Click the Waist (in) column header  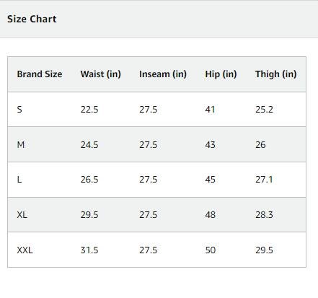(101, 74)
